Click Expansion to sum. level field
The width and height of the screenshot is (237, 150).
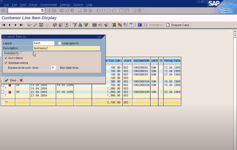tap(53, 68)
